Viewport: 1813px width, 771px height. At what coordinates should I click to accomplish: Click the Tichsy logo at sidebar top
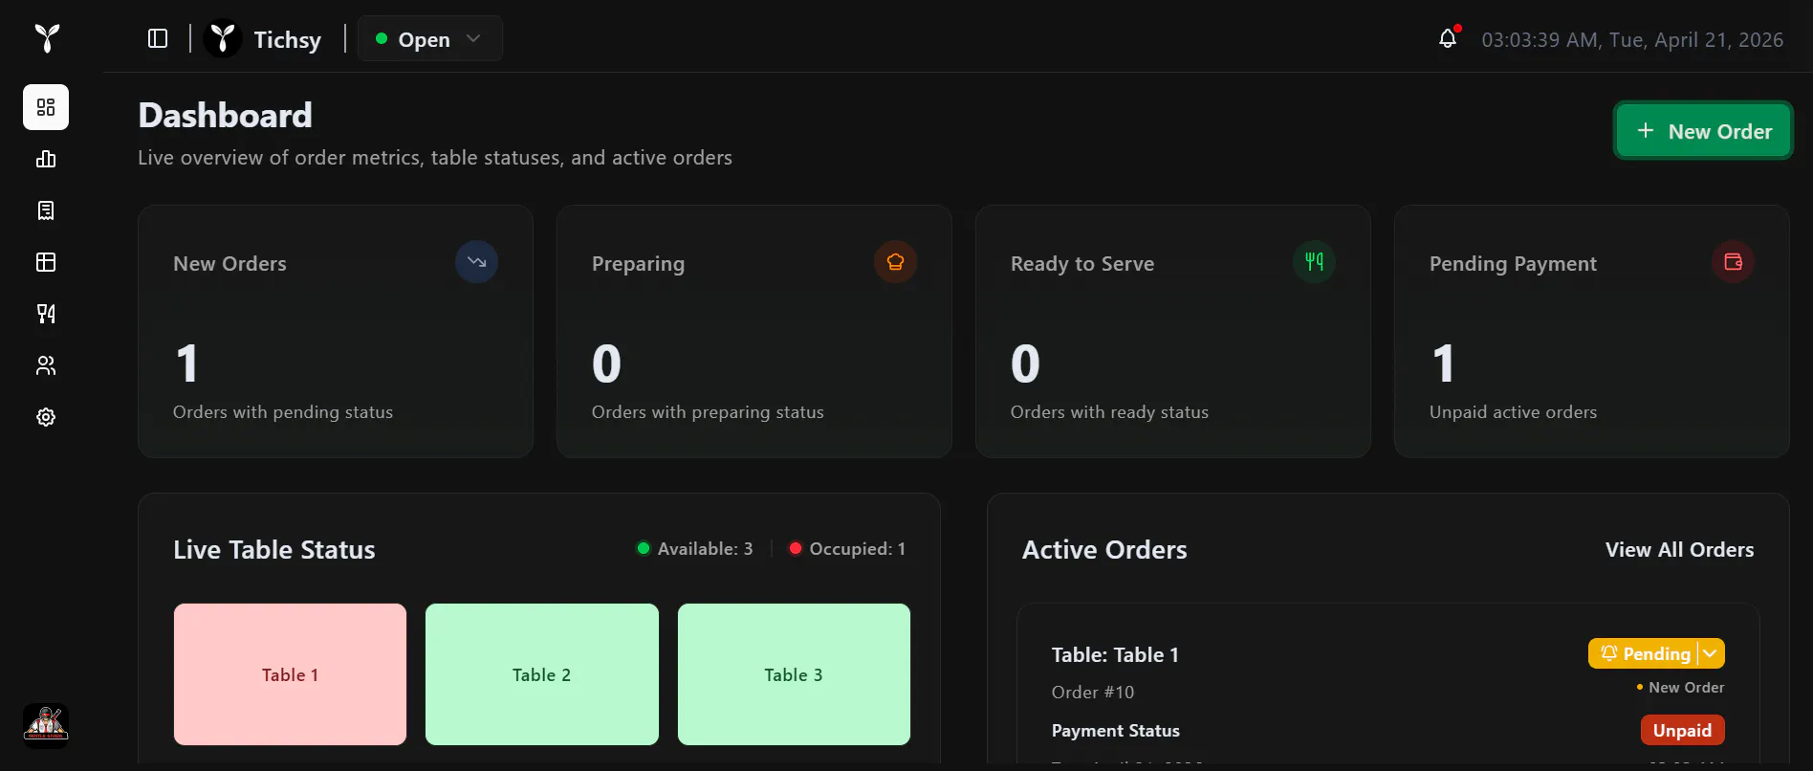(x=47, y=38)
